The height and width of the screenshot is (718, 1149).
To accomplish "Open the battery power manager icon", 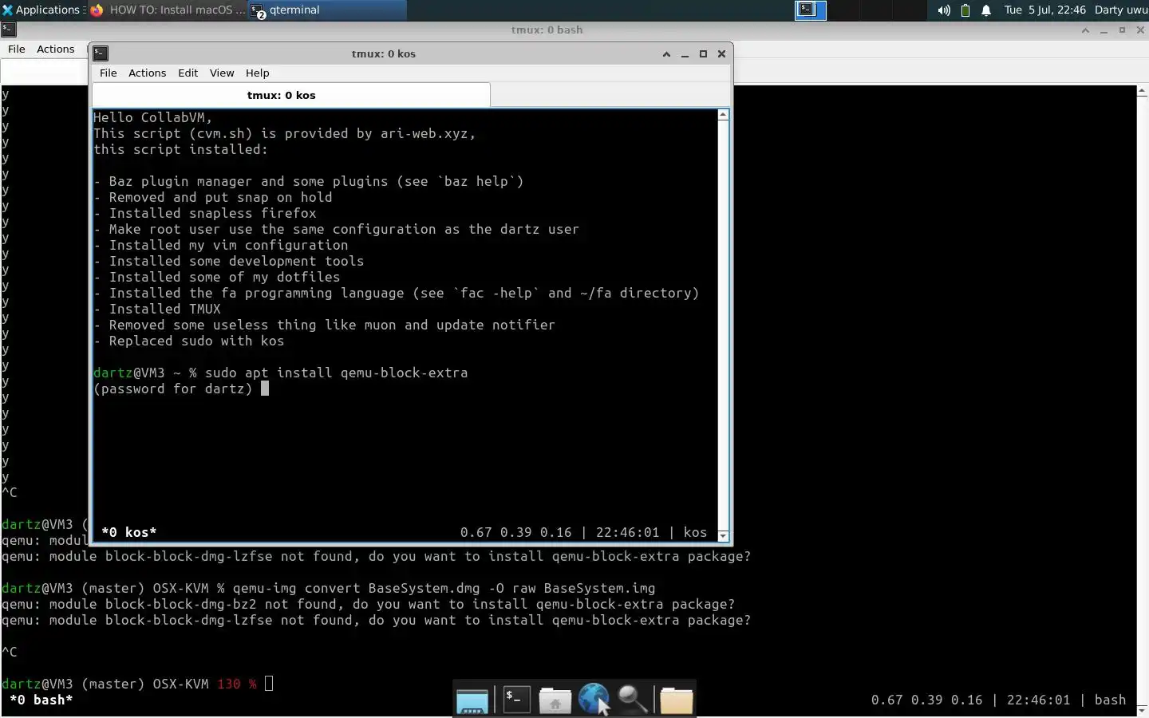I will point(965,10).
